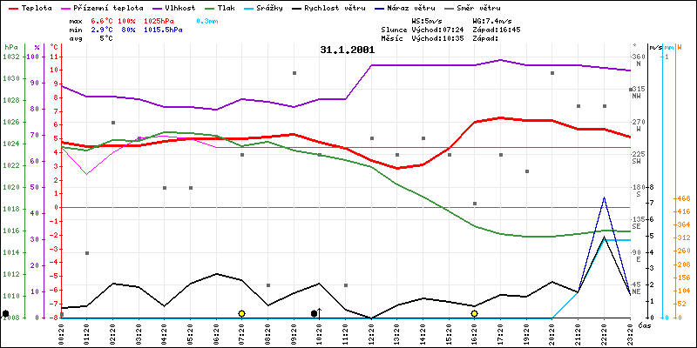This screenshot has height=348, width=697.
Task: Click the 12:20 time axis label
Action: (x=372, y=331)
